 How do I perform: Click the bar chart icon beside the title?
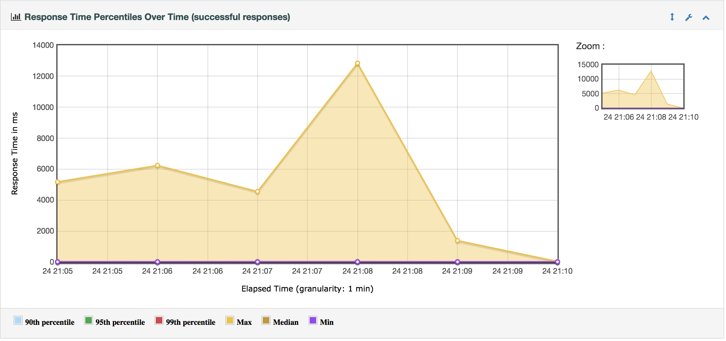coord(16,17)
